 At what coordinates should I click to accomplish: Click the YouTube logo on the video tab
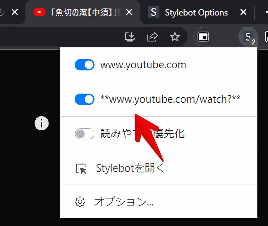click(x=39, y=12)
